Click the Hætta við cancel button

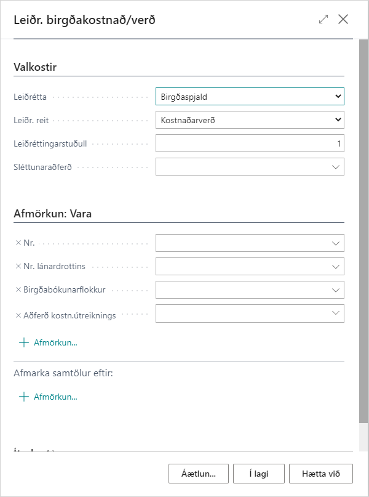322,474
